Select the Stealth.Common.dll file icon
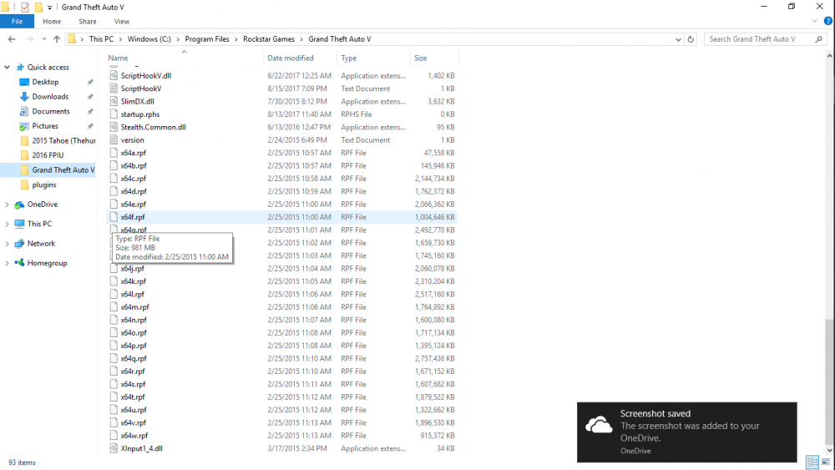 pos(114,127)
